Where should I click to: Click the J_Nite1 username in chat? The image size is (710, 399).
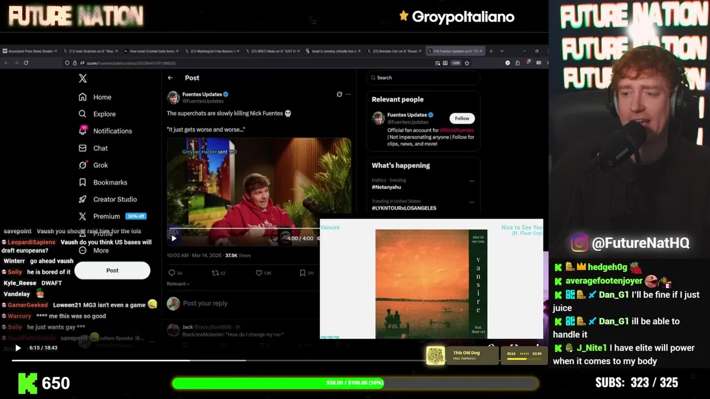point(591,348)
